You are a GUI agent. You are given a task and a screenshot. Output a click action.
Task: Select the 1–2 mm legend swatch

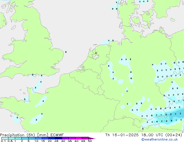(x=18, y=138)
